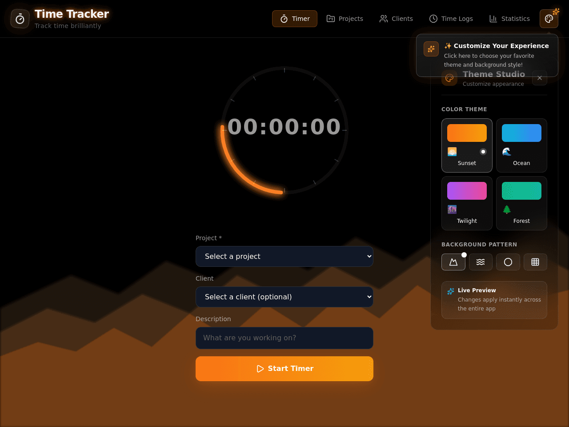Click the 00:00:00 timer display

(x=284, y=127)
